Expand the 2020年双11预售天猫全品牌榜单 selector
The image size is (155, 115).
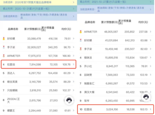(38, 2)
